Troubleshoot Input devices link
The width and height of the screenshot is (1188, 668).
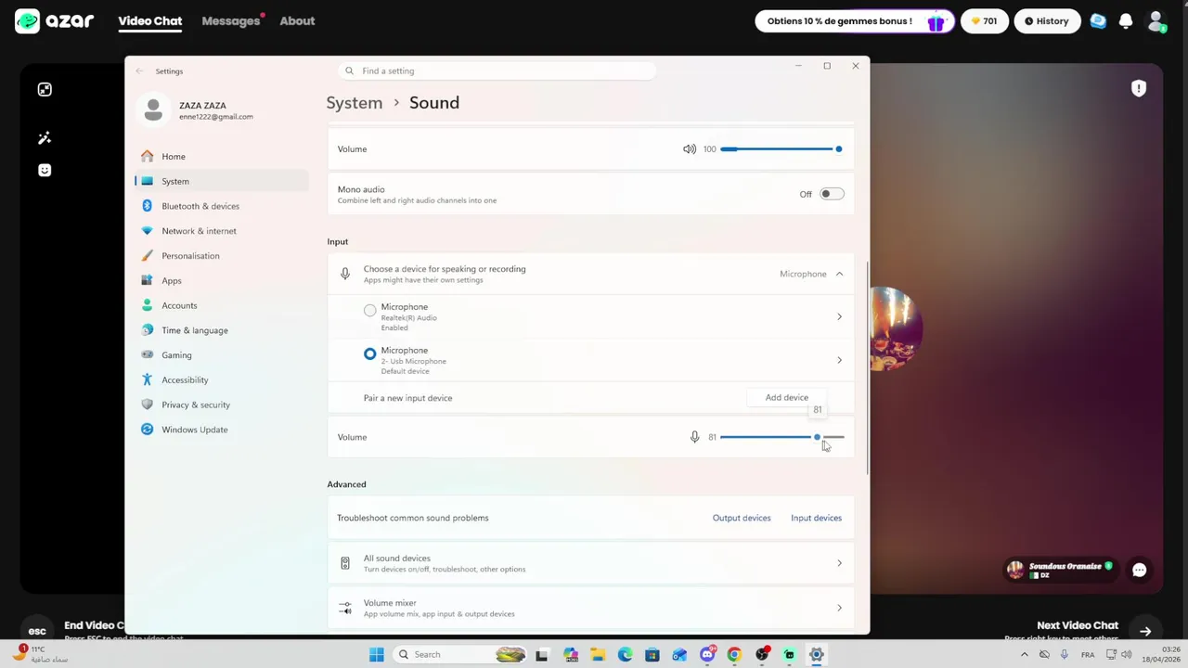pos(816,518)
